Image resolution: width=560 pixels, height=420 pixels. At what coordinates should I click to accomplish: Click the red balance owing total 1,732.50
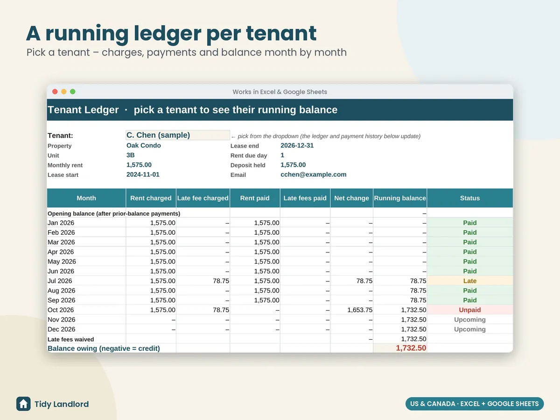[x=411, y=348]
